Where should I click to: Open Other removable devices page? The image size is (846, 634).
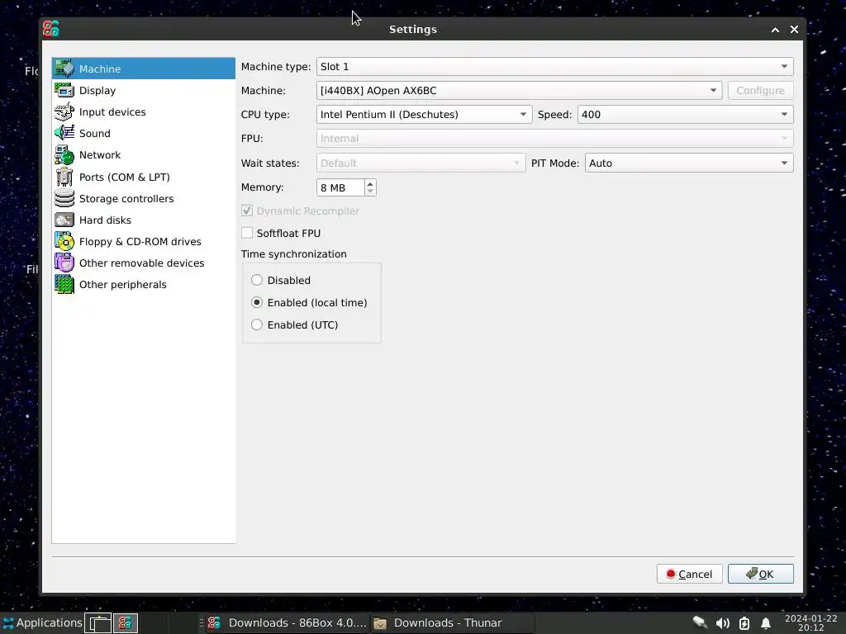point(144,263)
